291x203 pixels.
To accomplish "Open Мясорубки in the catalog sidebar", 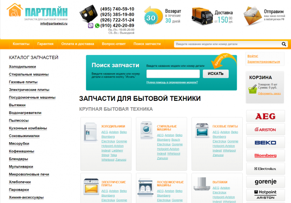I will pyautogui.click(x=19, y=144).
